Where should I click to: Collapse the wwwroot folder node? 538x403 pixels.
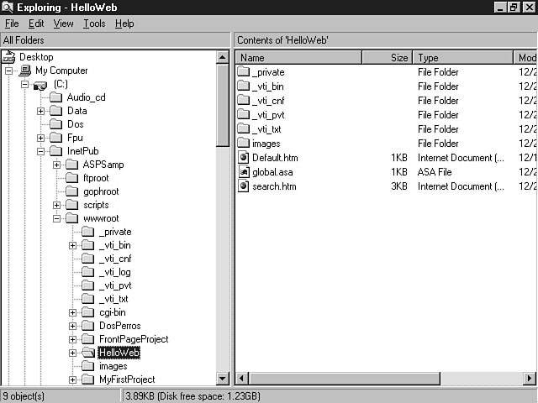(57, 218)
